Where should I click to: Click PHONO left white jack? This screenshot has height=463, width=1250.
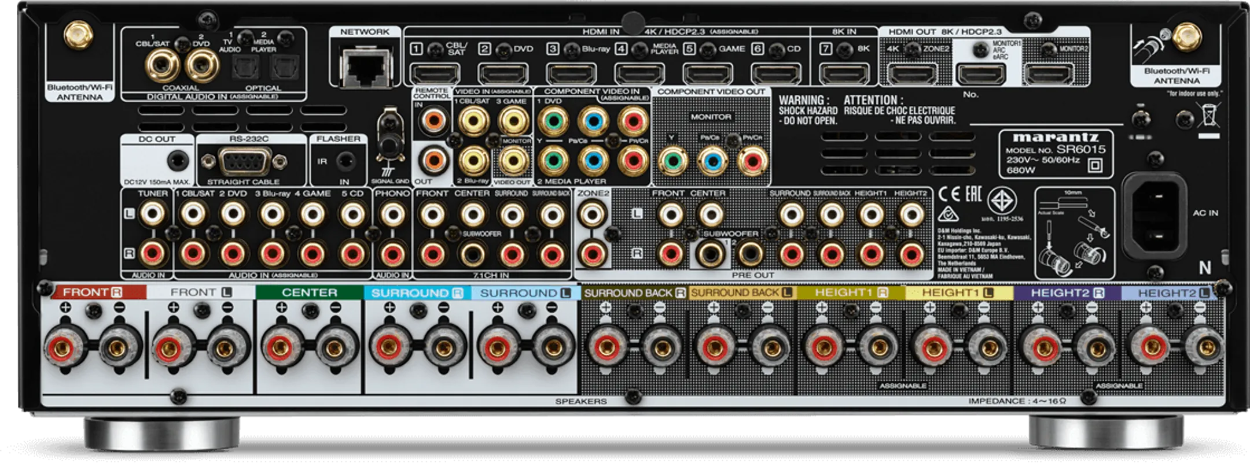pyautogui.click(x=392, y=214)
